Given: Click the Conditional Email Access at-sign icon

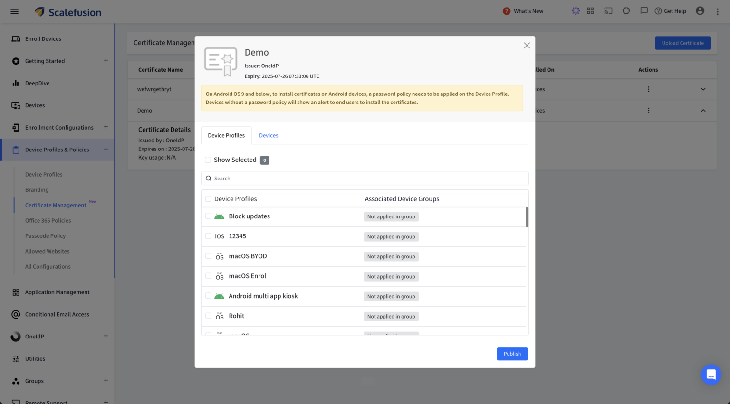Looking at the screenshot, I should click(x=16, y=314).
